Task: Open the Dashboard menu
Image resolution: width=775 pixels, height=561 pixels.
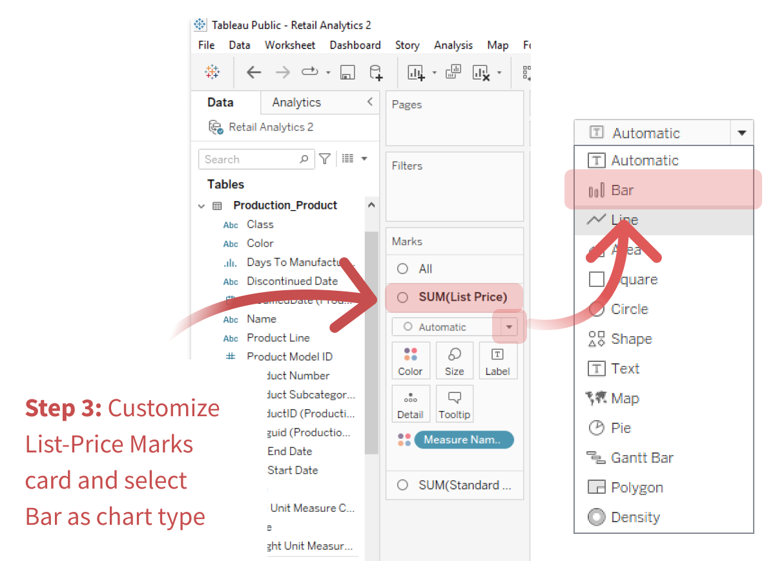Action: (x=355, y=45)
